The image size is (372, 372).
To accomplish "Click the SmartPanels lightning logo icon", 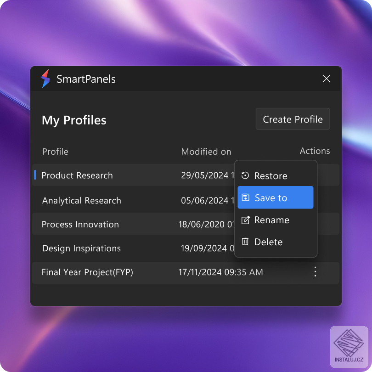I will coord(45,79).
